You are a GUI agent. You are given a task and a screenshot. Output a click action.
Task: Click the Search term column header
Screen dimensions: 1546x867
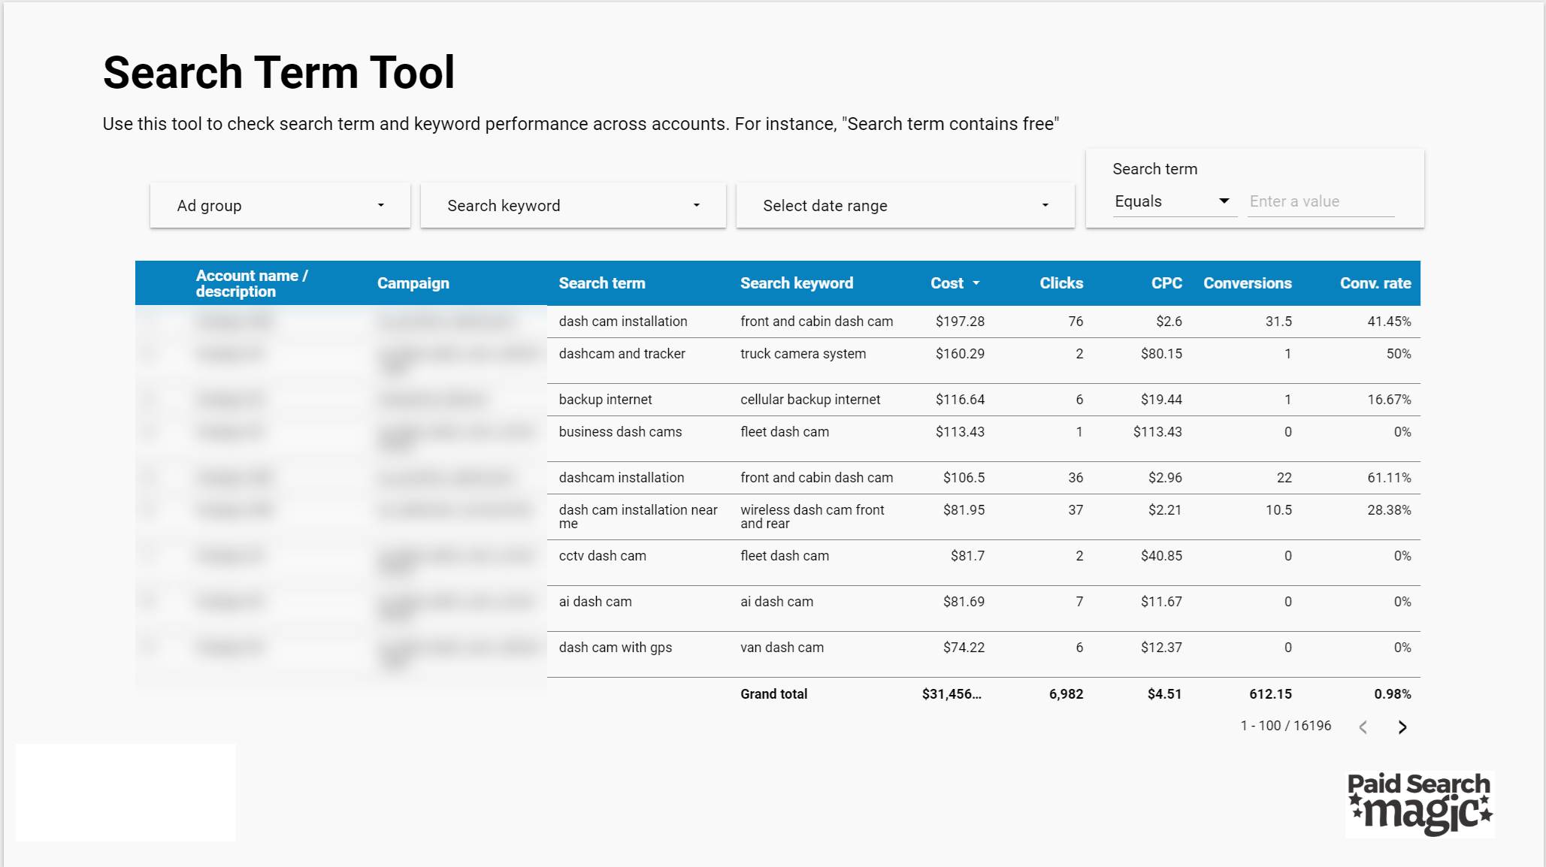pyautogui.click(x=601, y=283)
